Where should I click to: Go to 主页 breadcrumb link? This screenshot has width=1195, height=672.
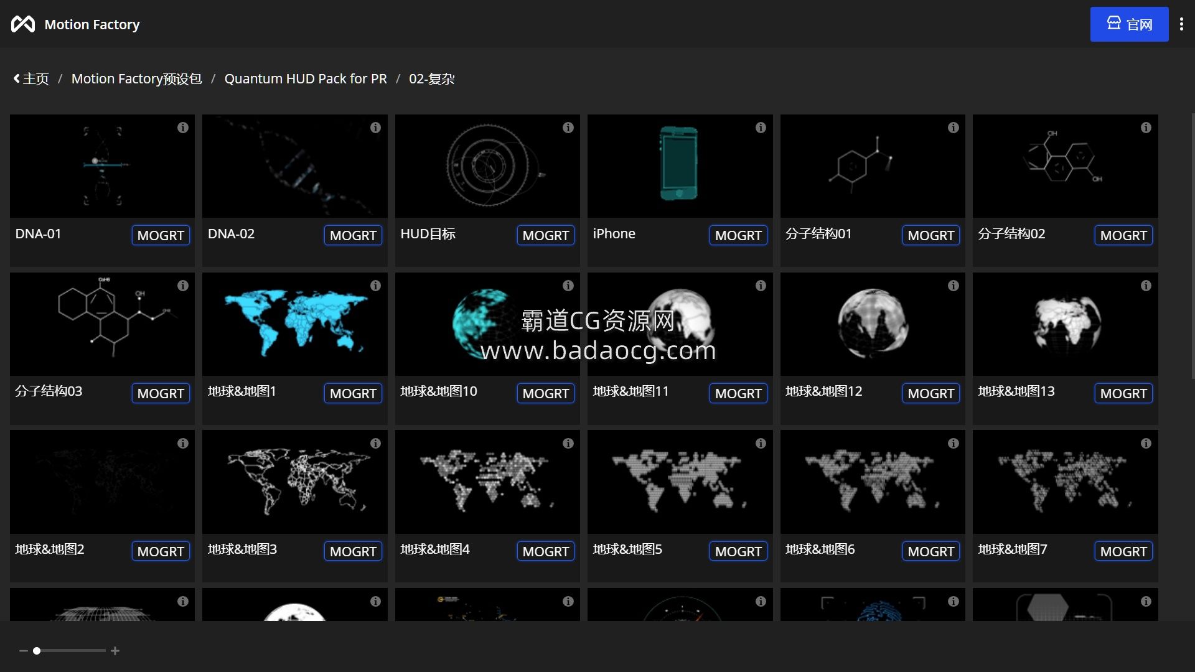36,79
